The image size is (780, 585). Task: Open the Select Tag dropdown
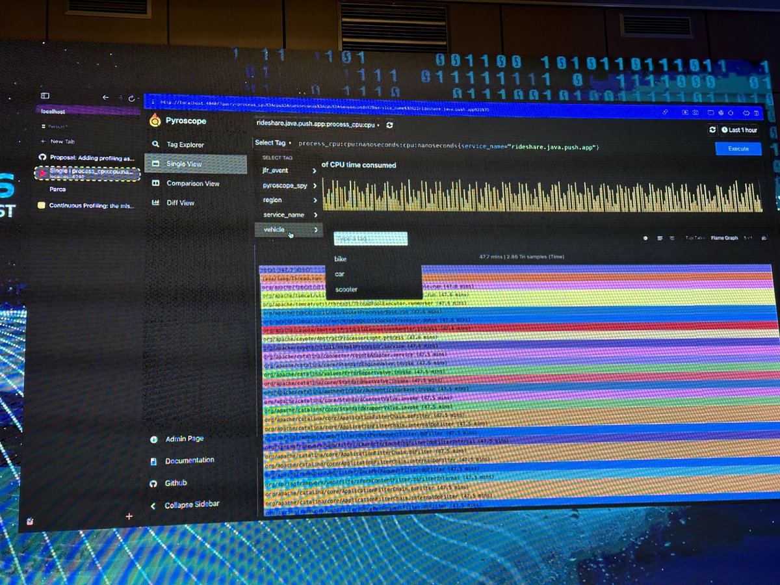(272, 143)
